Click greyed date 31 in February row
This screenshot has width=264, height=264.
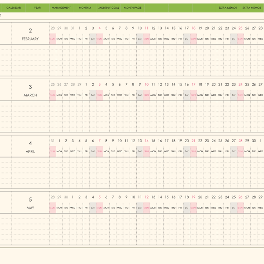click(73, 28)
